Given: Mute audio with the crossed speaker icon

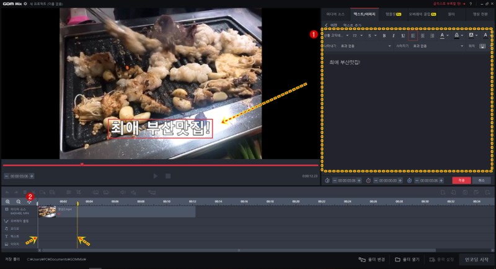Looking at the screenshot, I should pyautogui.click(x=134, y=192).
